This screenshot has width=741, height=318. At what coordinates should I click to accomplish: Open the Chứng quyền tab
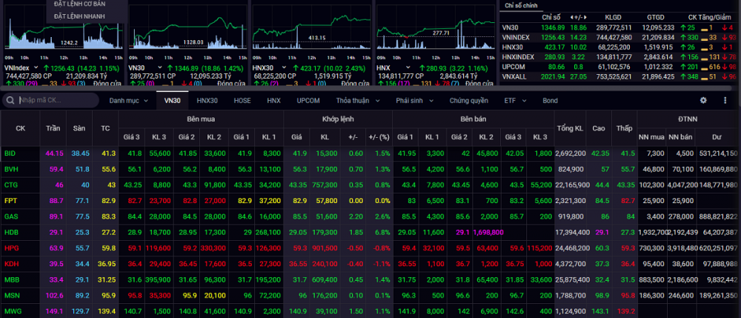pos(469,100)
